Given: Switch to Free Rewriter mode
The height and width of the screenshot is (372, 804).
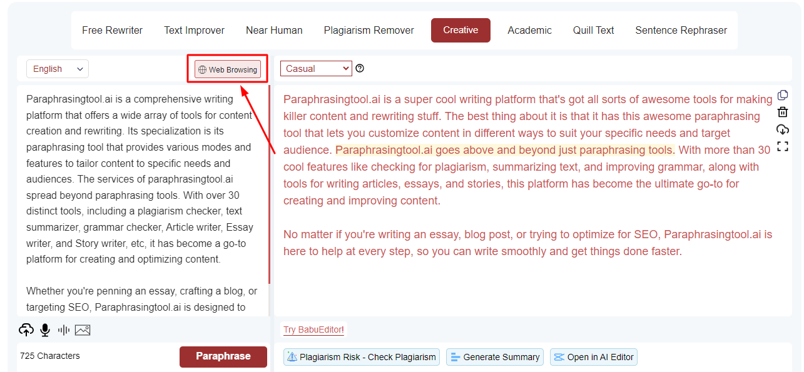Looking at the screenshot, I should pos(112,30).
